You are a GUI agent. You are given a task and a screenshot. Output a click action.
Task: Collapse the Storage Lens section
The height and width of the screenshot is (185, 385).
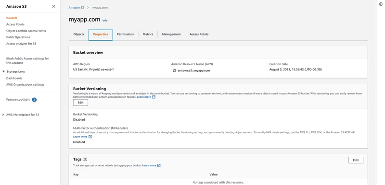click(x=3, y=71)
